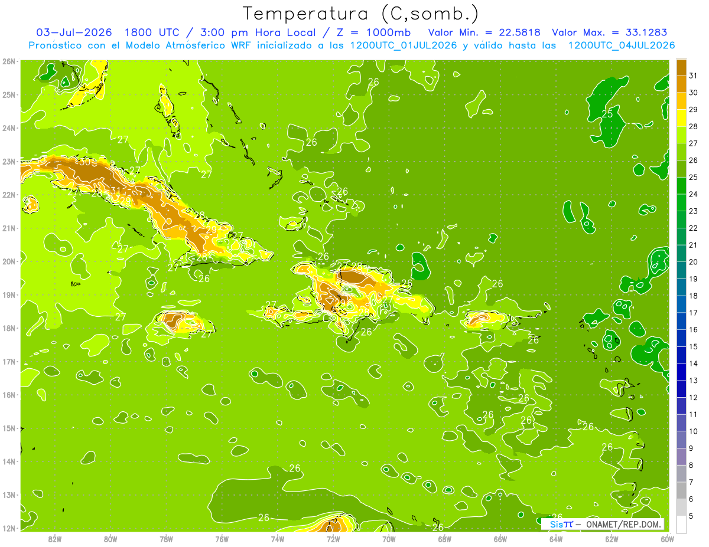Click the 82W longitude label
The width and height of the screenshot is (709, 547).
point(55,539)
